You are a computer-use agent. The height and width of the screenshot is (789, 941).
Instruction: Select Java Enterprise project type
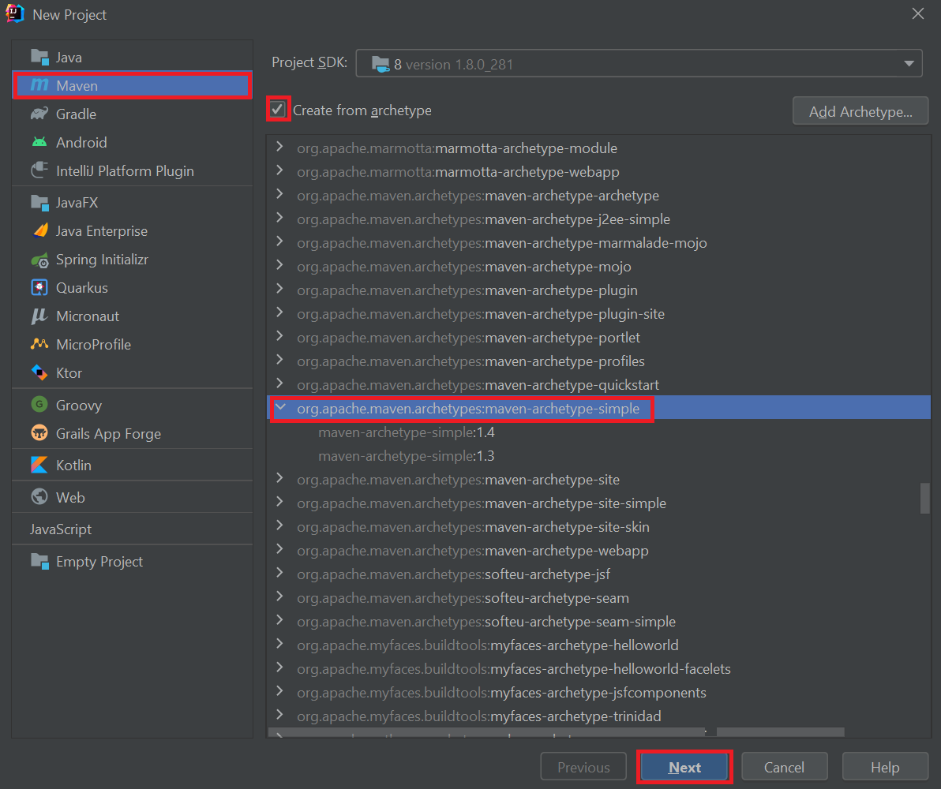tap(132, 231)
